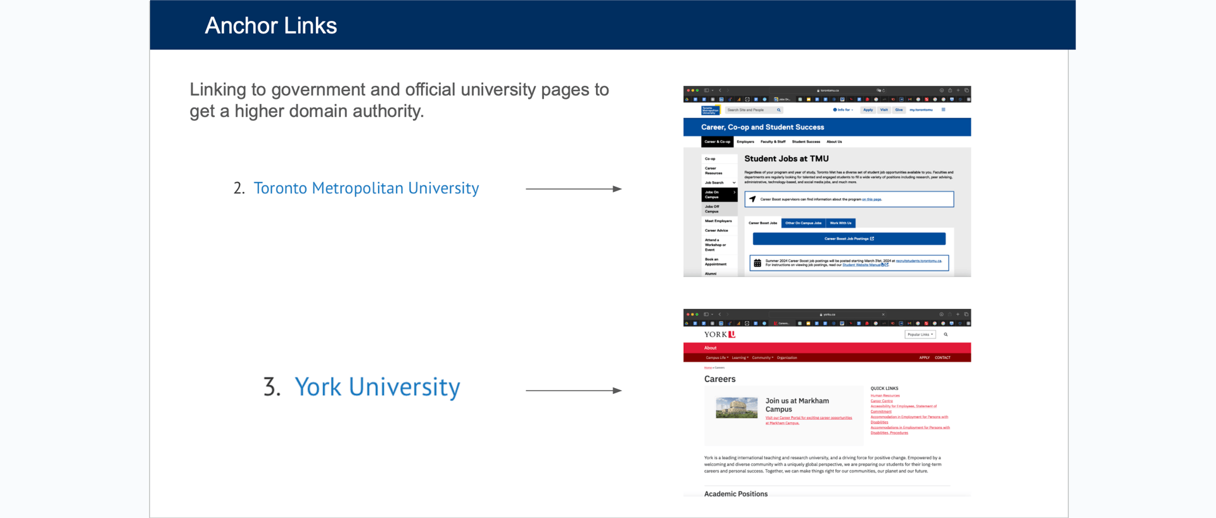Screen dimensions: 1216x518
Task: Select the Career & Co-op nav tab
Action: tap(717, 142)
